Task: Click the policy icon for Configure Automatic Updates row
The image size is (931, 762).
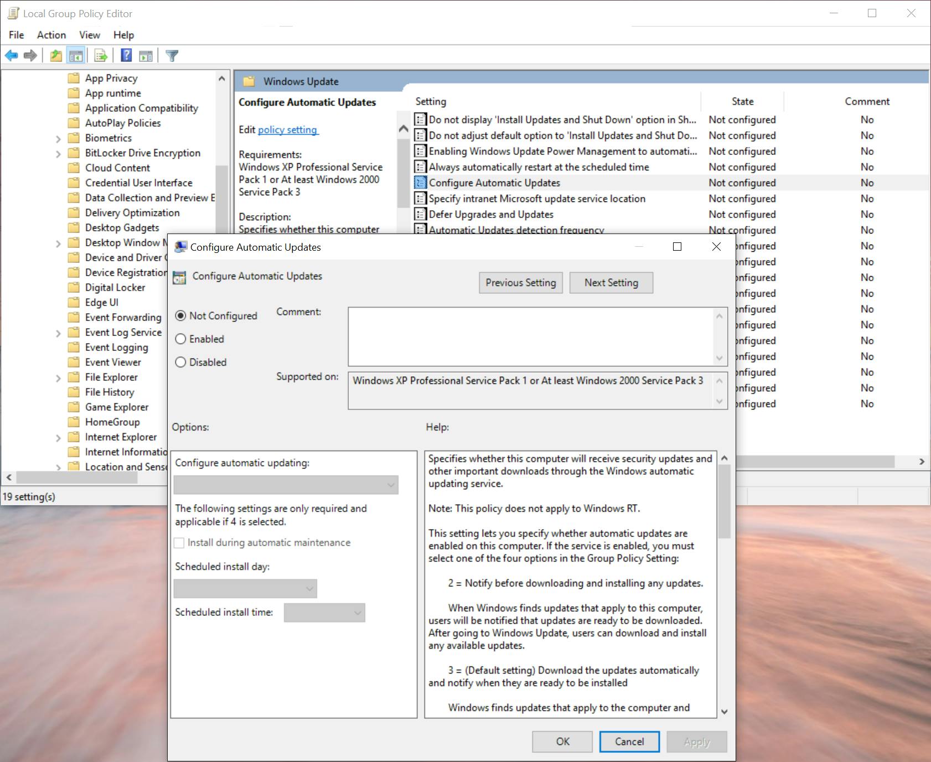Action: tap(421, 183)
